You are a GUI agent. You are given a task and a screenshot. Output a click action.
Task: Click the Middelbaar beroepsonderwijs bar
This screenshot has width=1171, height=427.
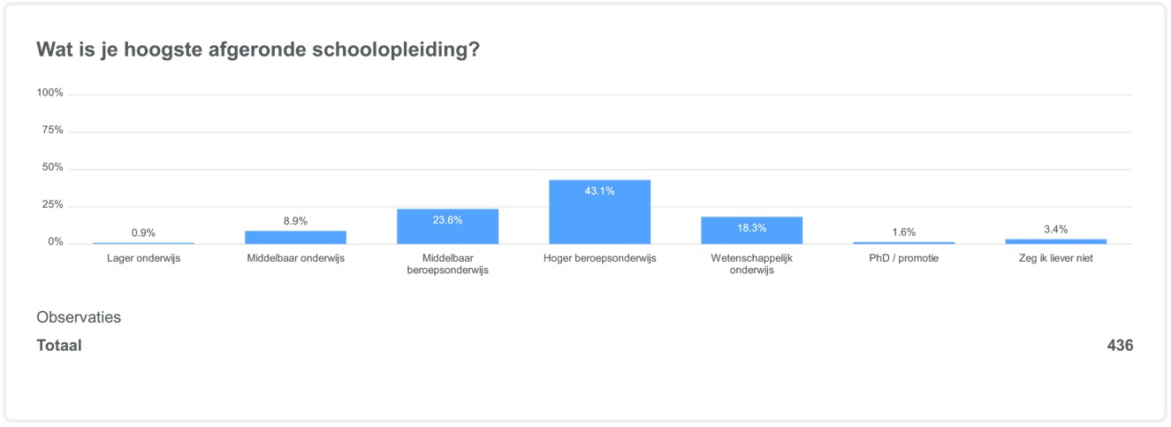coord(447,226)
